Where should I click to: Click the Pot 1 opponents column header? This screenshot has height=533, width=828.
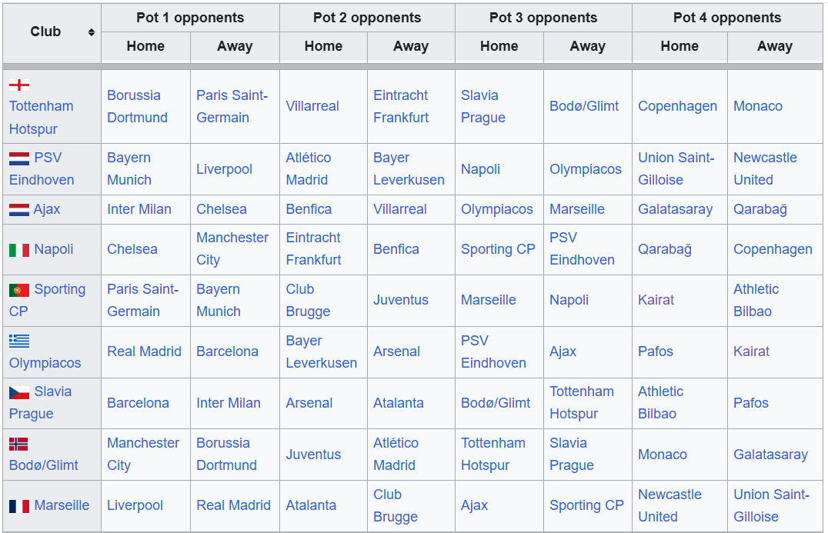click(x=190, y=18)
